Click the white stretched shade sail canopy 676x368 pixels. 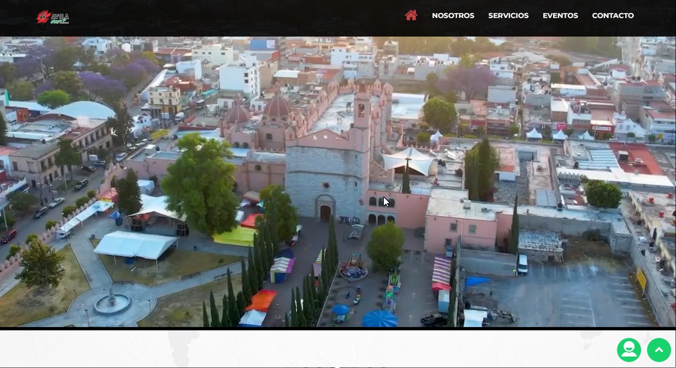pyautogui.click(x=407, y=160)
